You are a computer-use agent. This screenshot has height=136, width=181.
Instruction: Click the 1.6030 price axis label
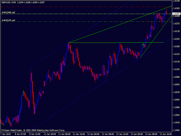pyautogui.click(x=176, y=92)
